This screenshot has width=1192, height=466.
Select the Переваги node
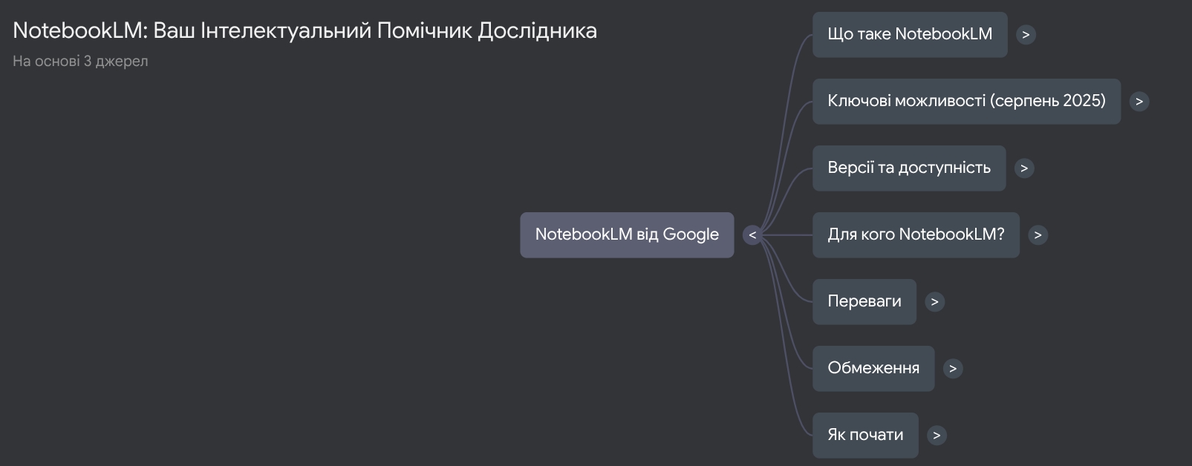864,302
